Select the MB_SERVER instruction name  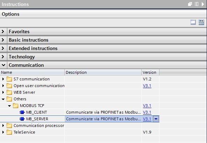point(37,119)
